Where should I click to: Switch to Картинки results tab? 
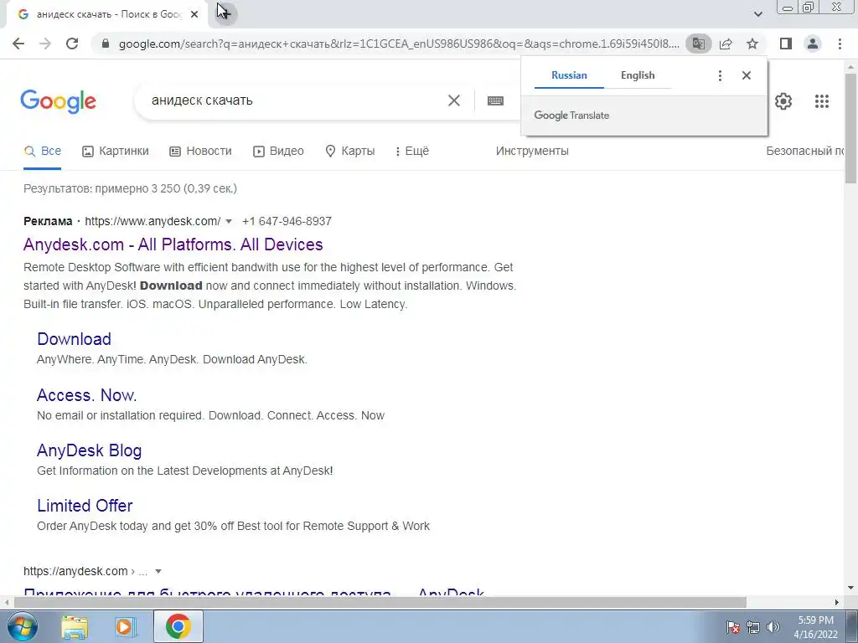point(116,151)
